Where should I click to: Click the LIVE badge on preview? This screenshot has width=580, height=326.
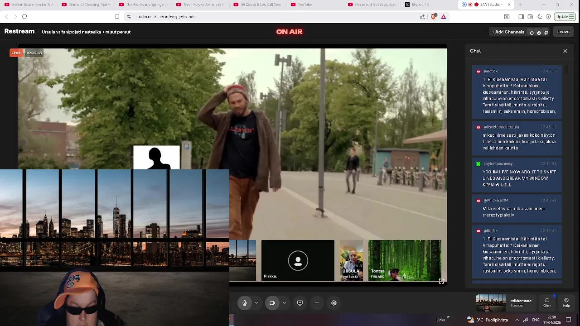coord(16,53)
